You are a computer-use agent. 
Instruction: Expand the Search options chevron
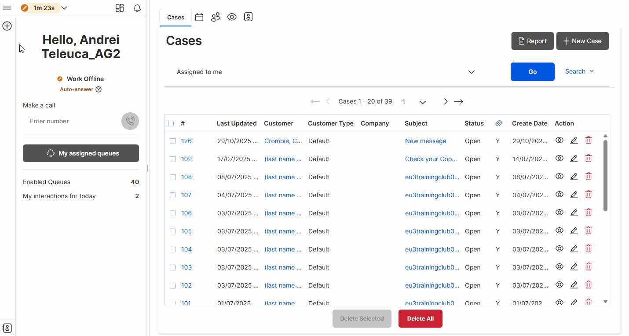[592, 71]
